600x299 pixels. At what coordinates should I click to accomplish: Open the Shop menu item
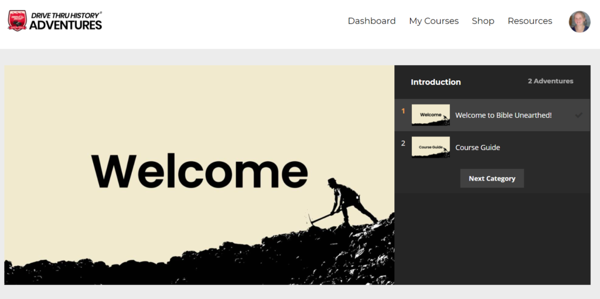click(x=483, y=21)
